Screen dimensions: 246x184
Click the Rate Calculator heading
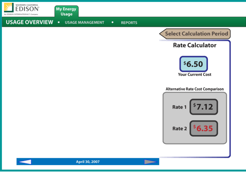(195, 45)
